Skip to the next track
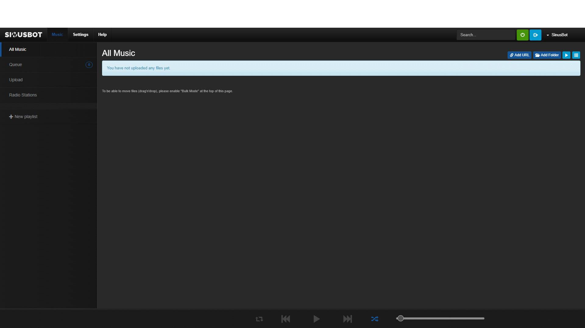The image size is (585, 328). [x=347, y=319]
